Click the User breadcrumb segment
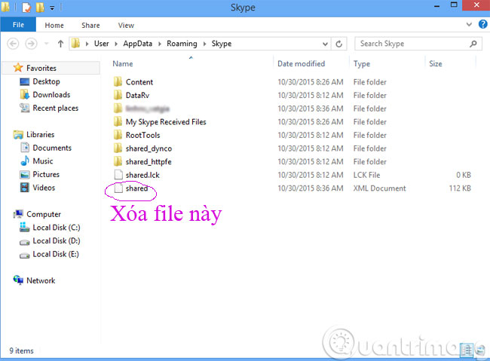The image size is (490, 361). tap(102, 44)
